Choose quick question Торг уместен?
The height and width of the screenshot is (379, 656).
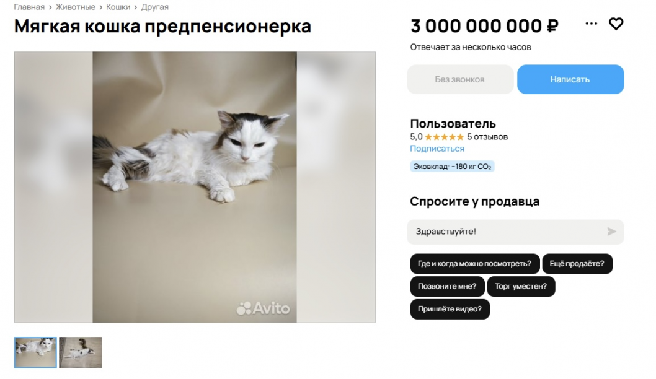(521, 286)
